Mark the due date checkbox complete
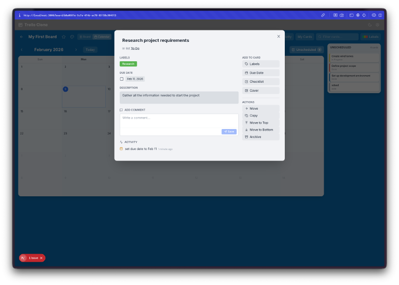This screenshot has height=285, width=399. 122,79
